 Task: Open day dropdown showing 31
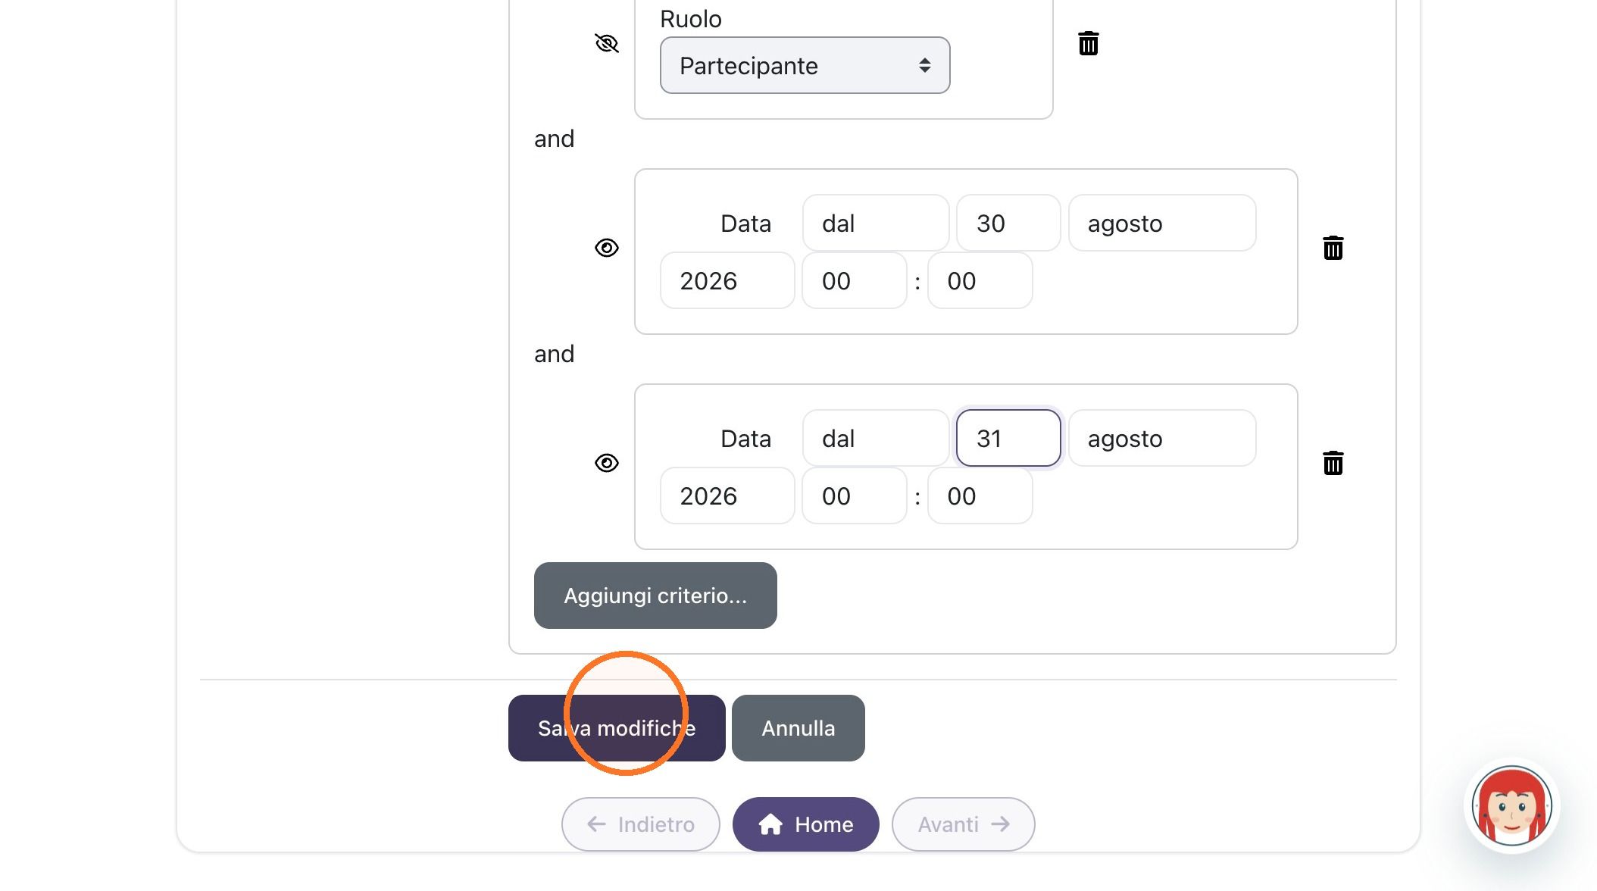(1008, 438)
